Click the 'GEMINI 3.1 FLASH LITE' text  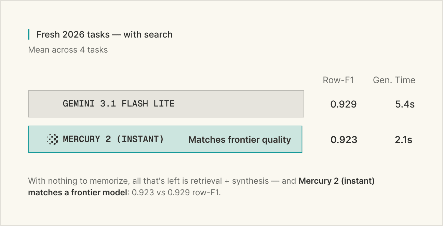(x=119, y=104)
